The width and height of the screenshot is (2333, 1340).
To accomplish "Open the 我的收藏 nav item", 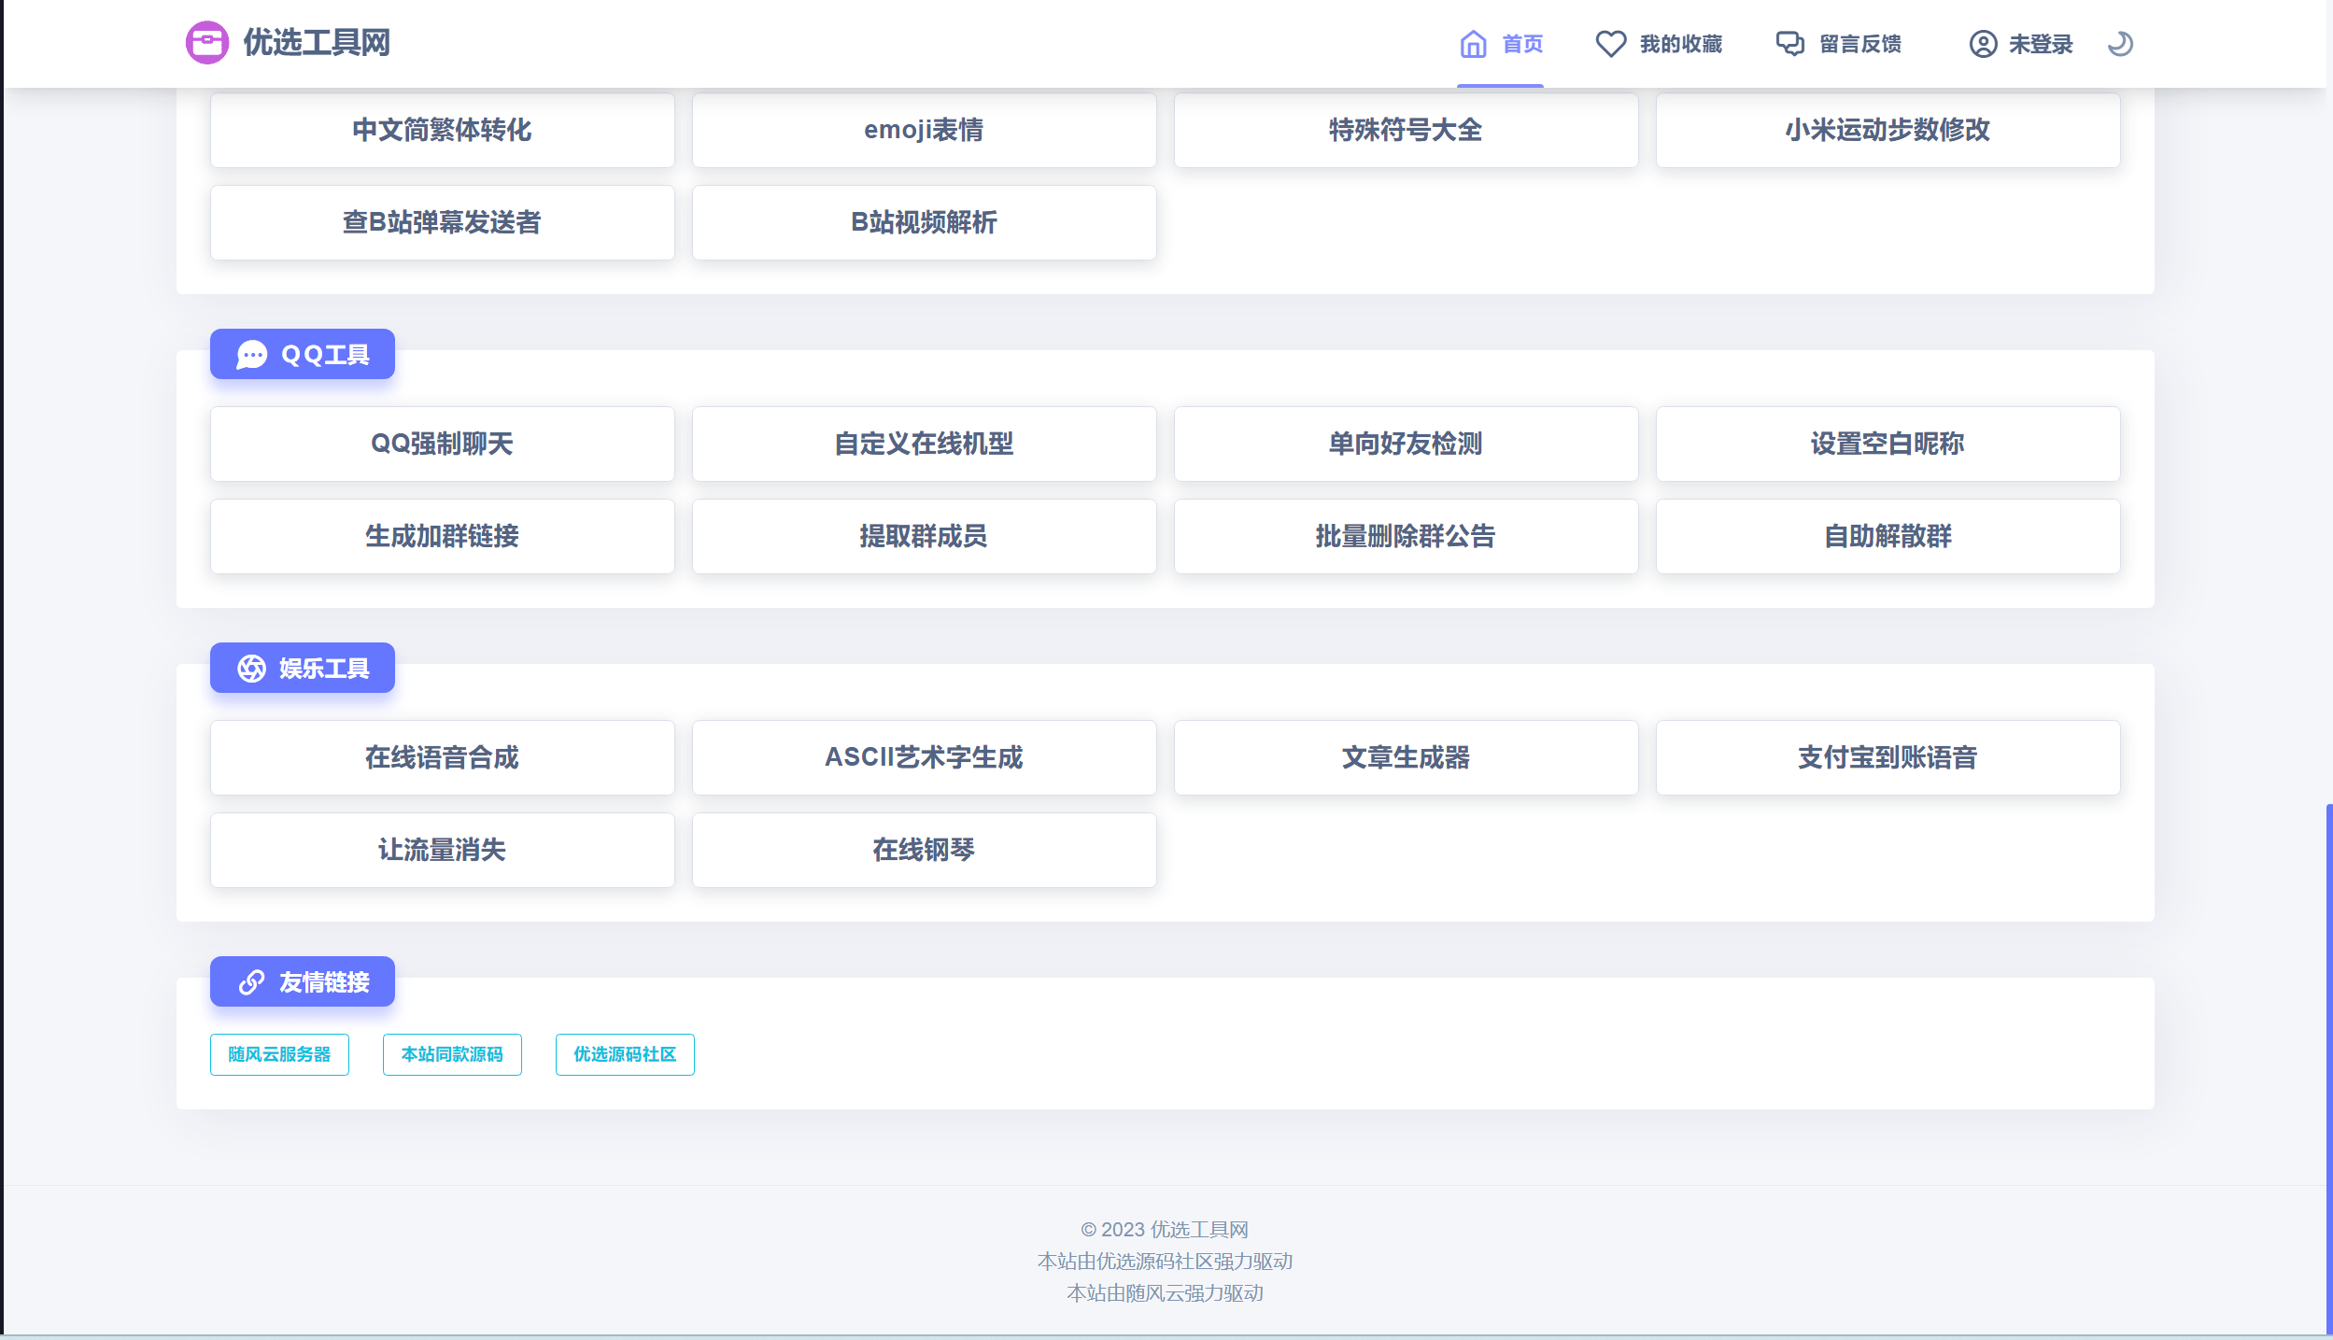I will (x=1680, y=44).
